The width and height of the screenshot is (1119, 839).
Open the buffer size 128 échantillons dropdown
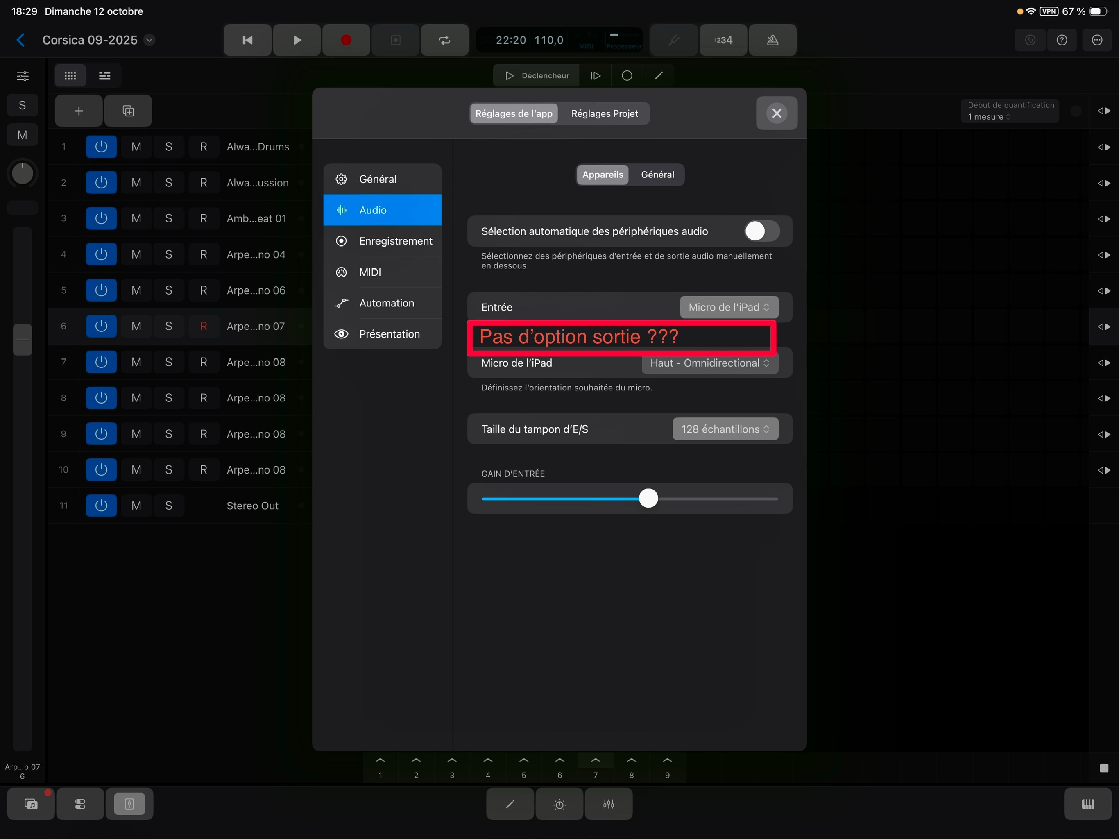(725, 429)
